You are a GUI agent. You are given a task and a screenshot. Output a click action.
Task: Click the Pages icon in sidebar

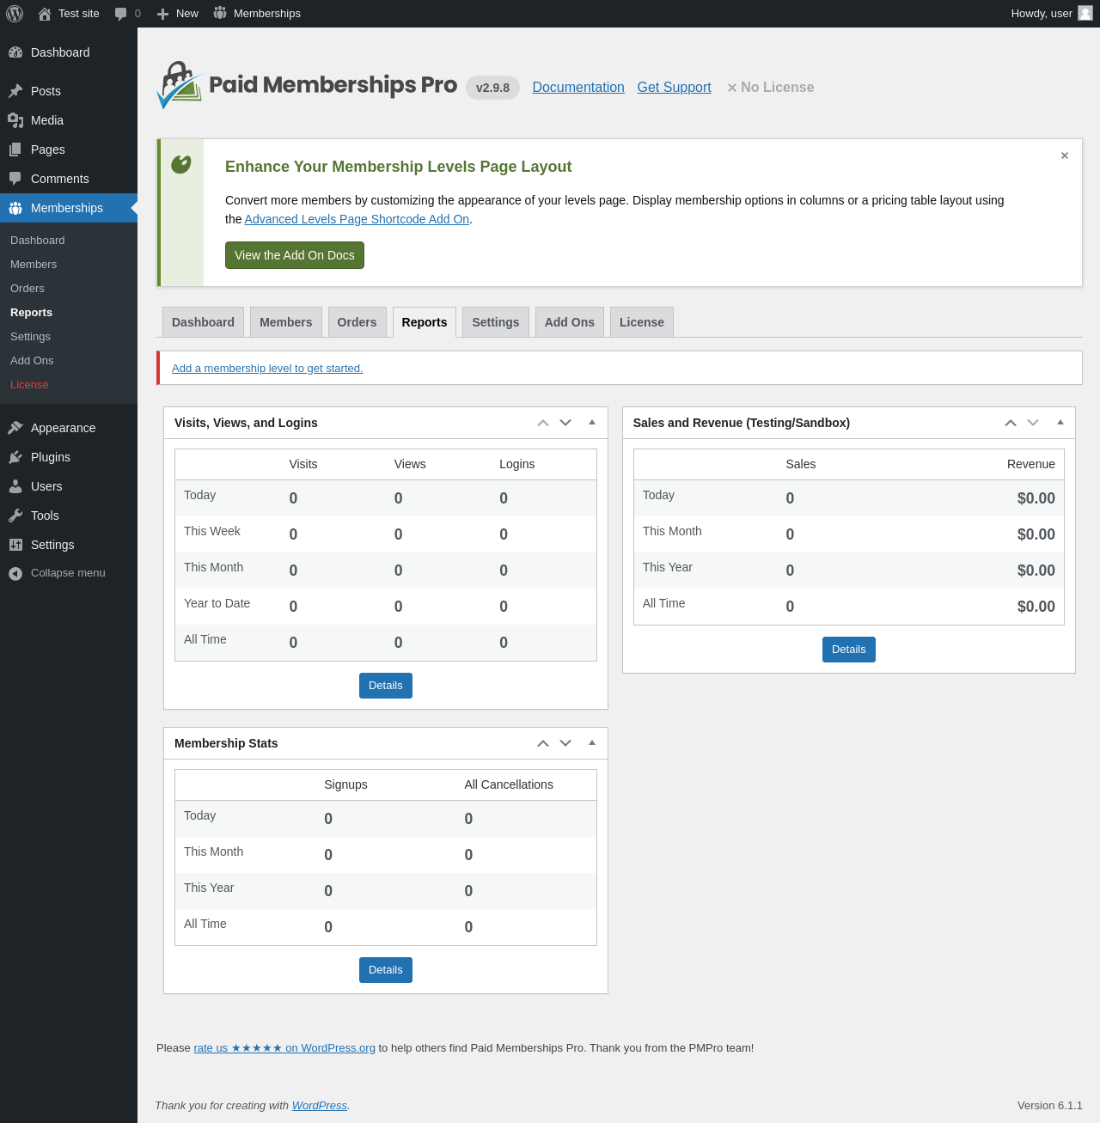(x=15, y=150)
